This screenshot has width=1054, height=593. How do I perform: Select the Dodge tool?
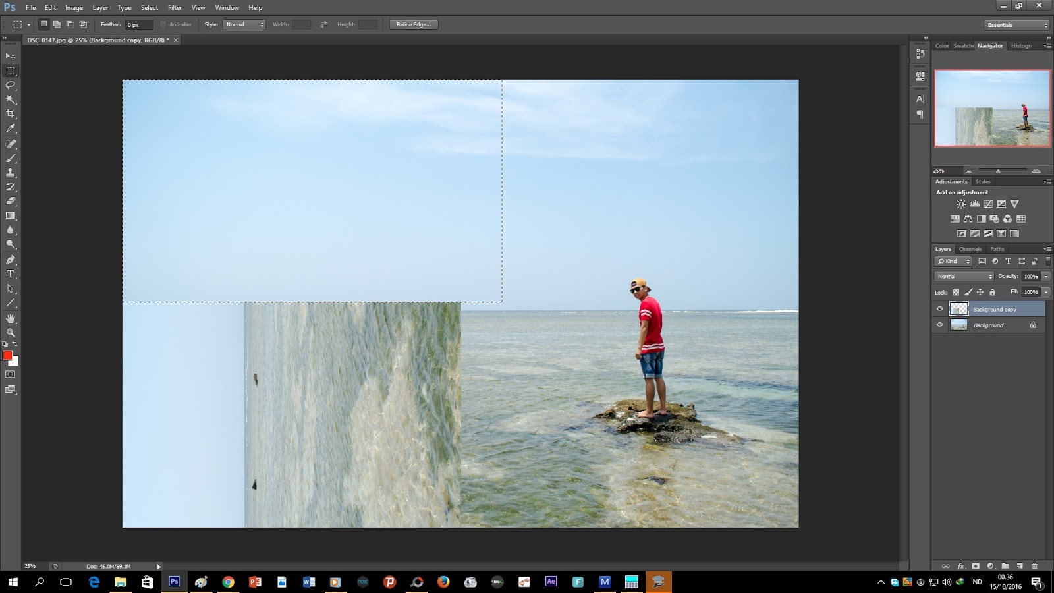tap(11, 244)
